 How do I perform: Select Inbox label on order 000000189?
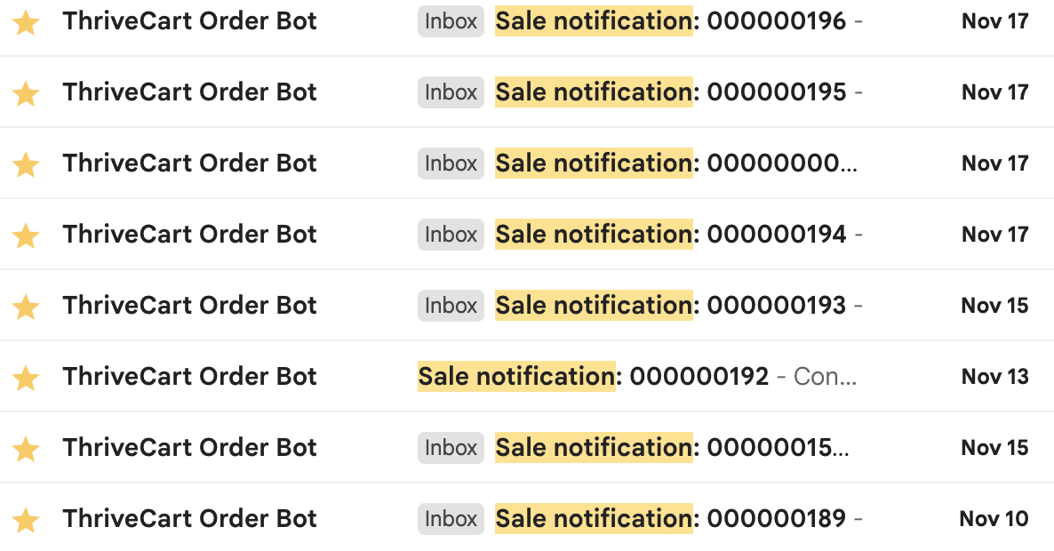pos(451,519)
